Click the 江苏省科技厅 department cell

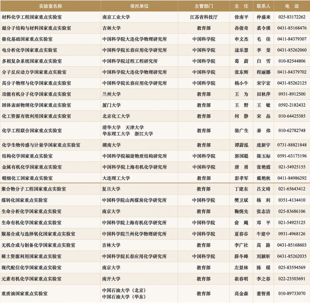click(x=204, y=17)
